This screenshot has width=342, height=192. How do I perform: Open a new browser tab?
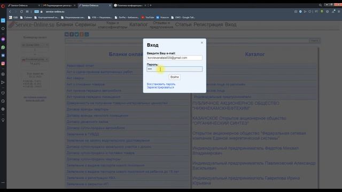point(151,5)
